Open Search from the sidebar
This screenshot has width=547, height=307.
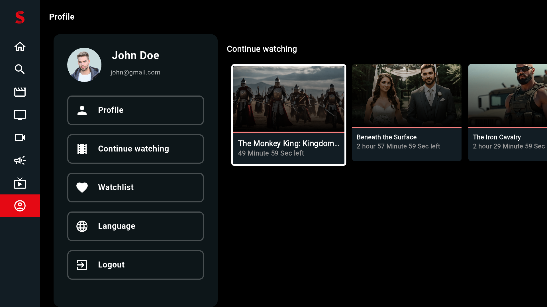(x=20, y=69)
